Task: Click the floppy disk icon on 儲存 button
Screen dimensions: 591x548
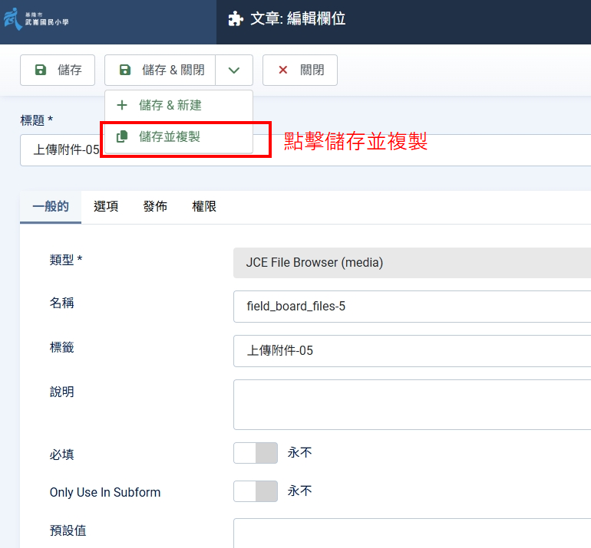Action: [x=41, y=70]
